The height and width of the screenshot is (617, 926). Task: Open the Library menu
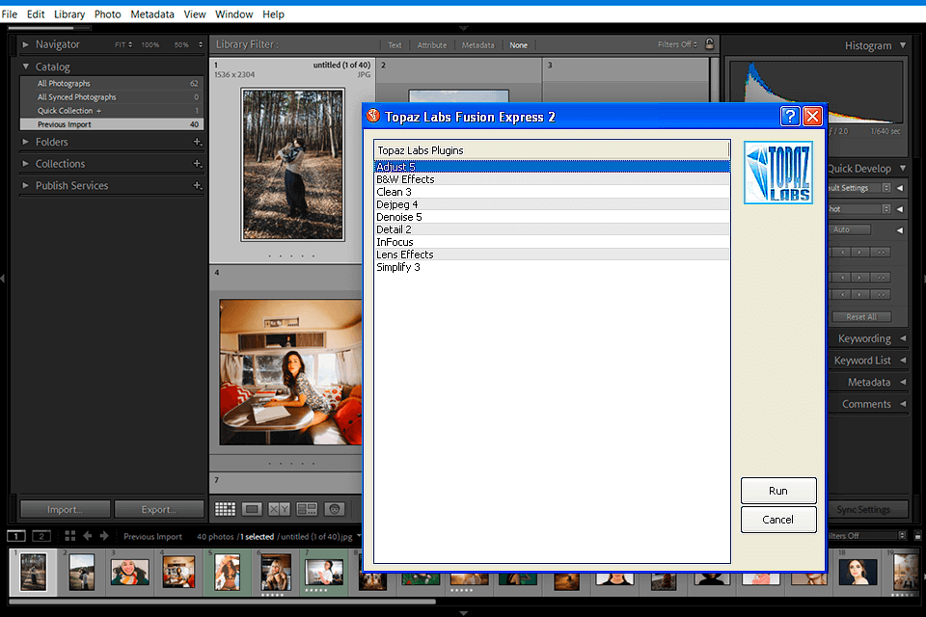click(69, 14)
